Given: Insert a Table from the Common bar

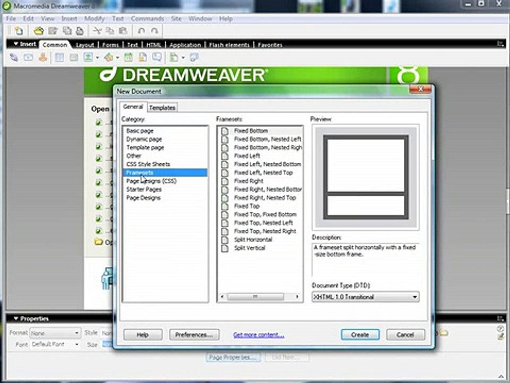Looking at the screenshot, I should [x=59, y=57].
